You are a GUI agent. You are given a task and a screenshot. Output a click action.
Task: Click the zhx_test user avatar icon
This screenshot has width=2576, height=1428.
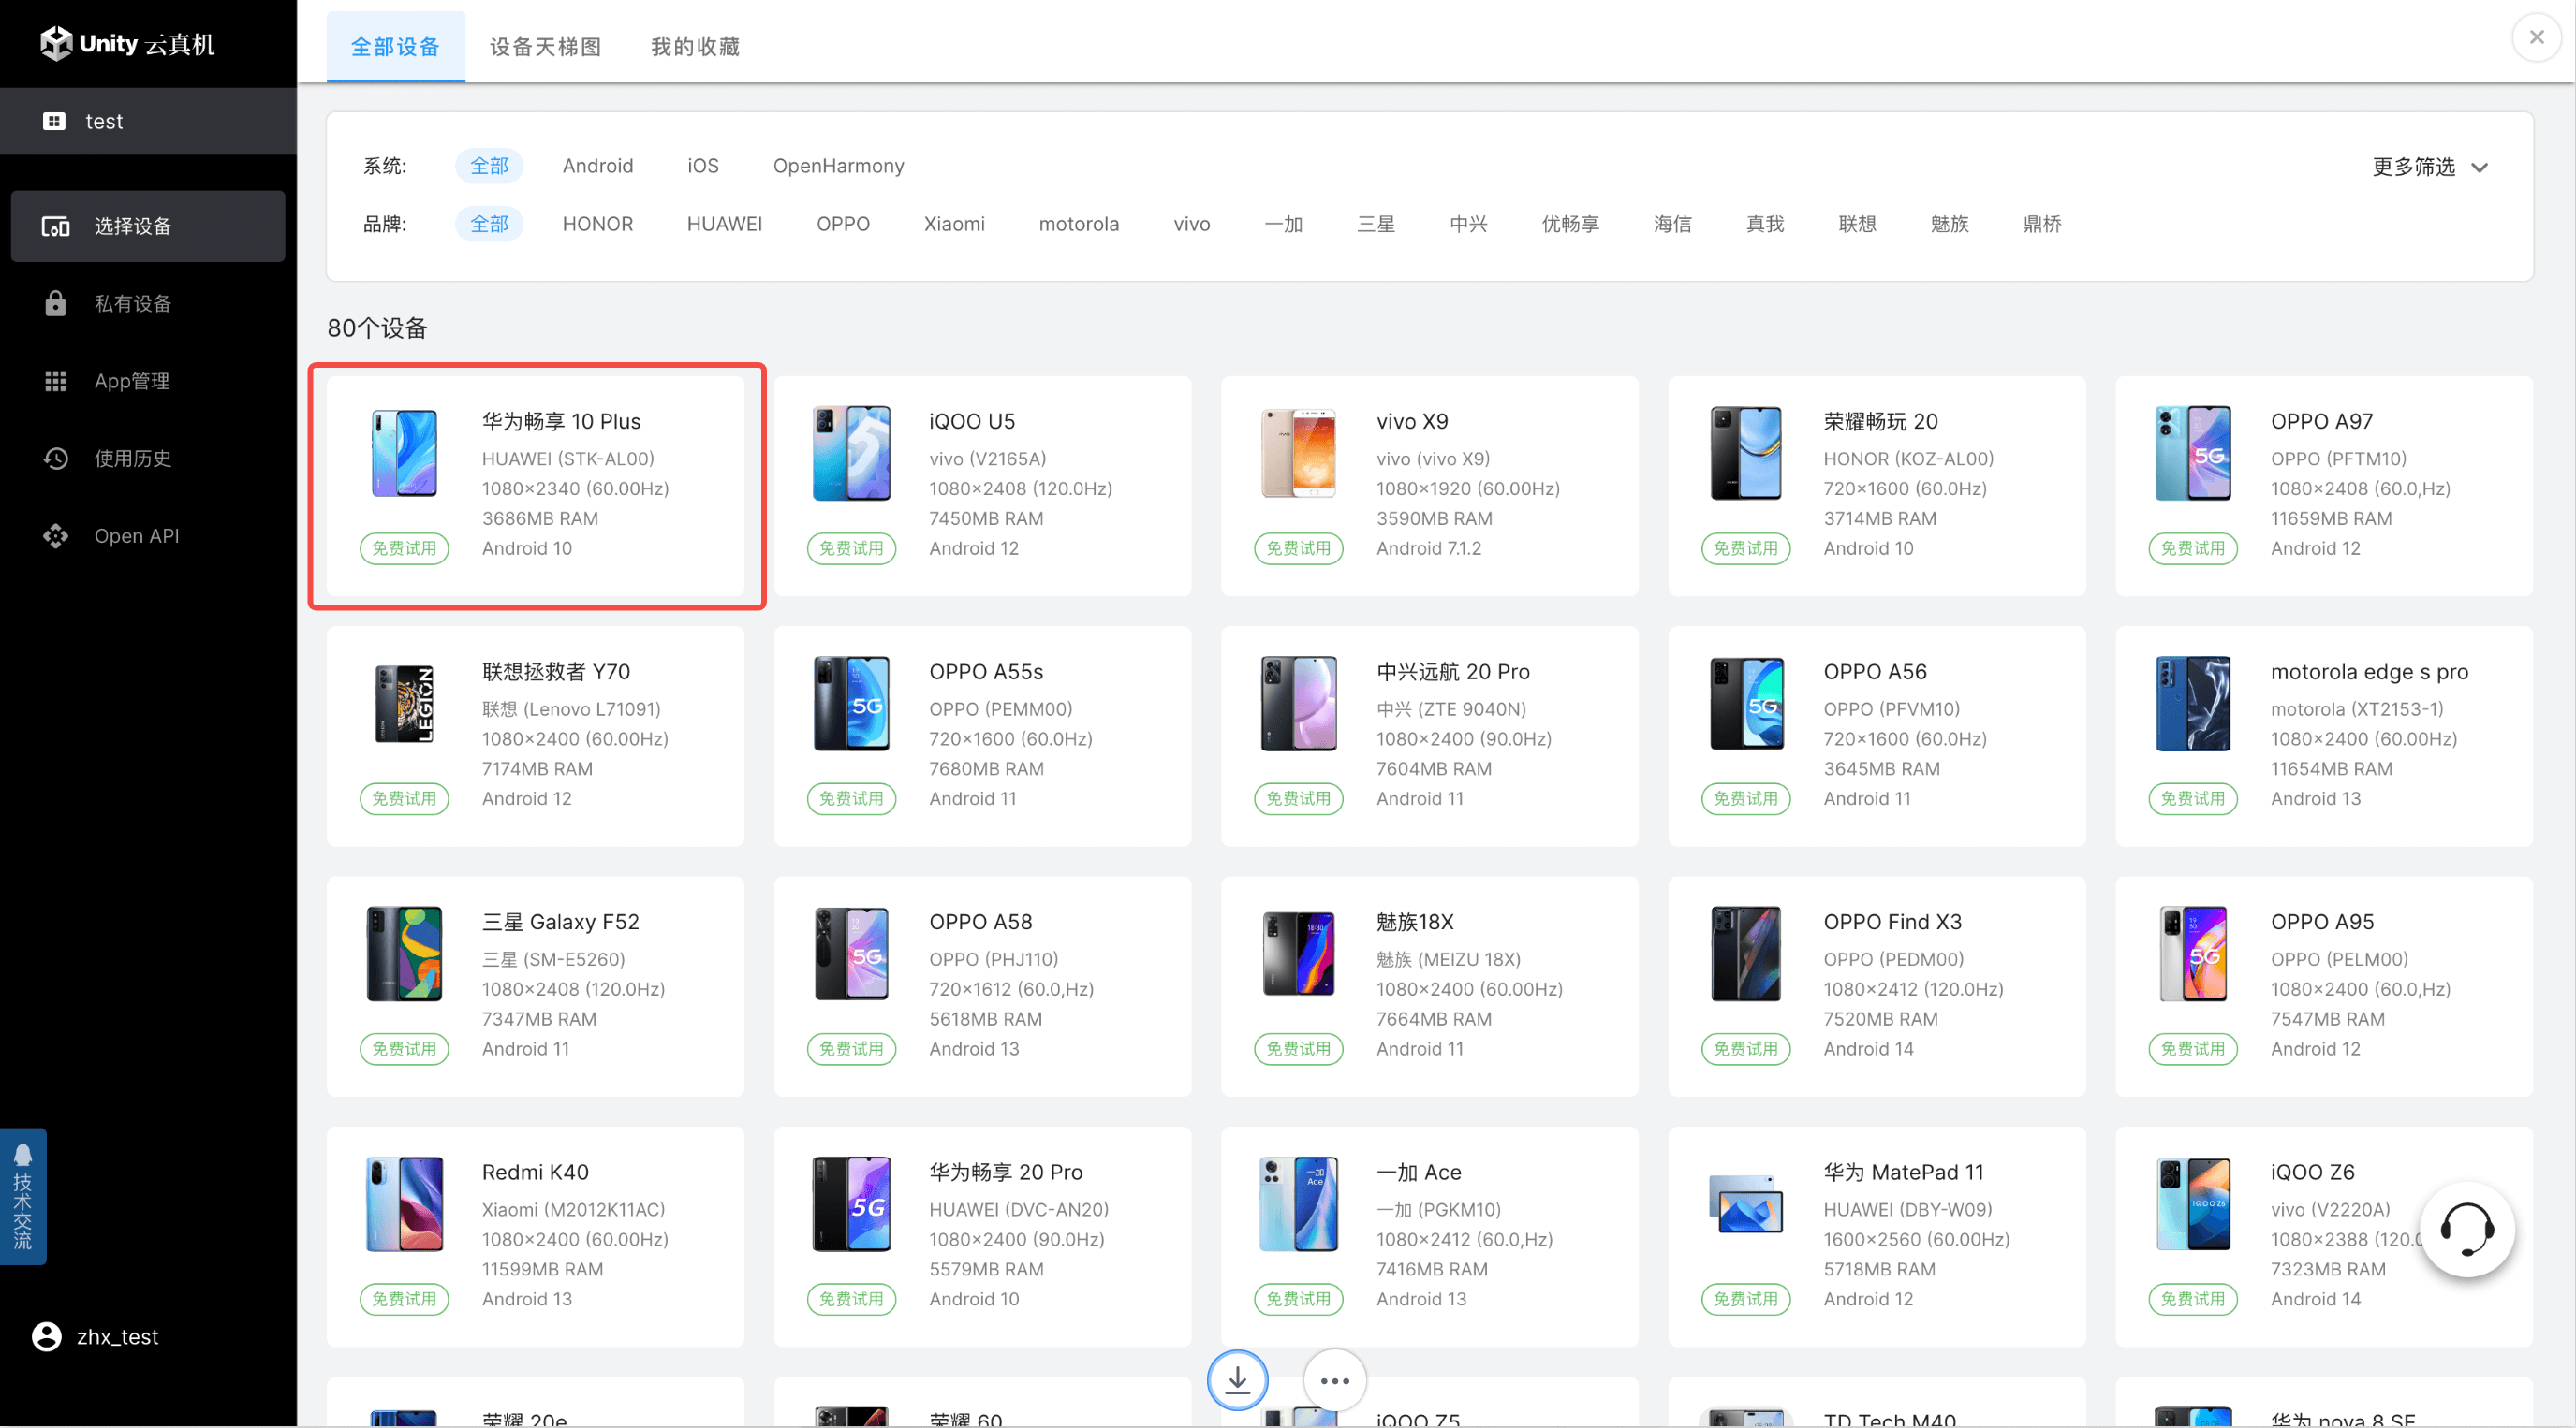click(x=47, y=1336)
